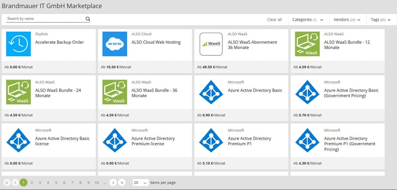Open Accelerate Backup Order product title

pos(59,42)
